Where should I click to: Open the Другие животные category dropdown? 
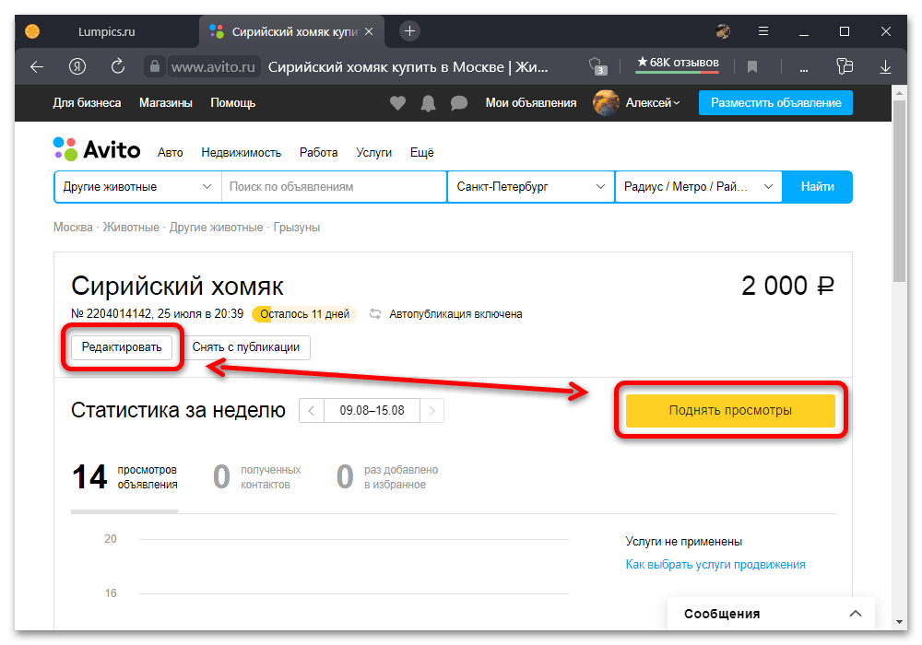click(137, 187)
